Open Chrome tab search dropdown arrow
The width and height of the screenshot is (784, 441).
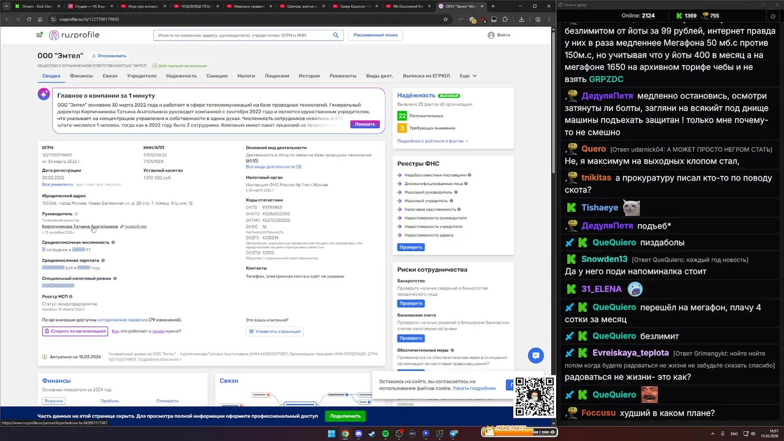tap(6, 6)
